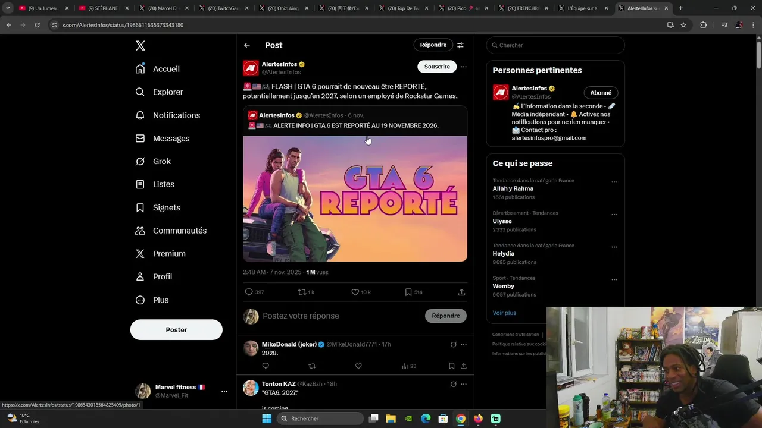Open Tonton KAZ profile name
The width and height of the screenshot is (762, 428).
[x=279, y=384]
